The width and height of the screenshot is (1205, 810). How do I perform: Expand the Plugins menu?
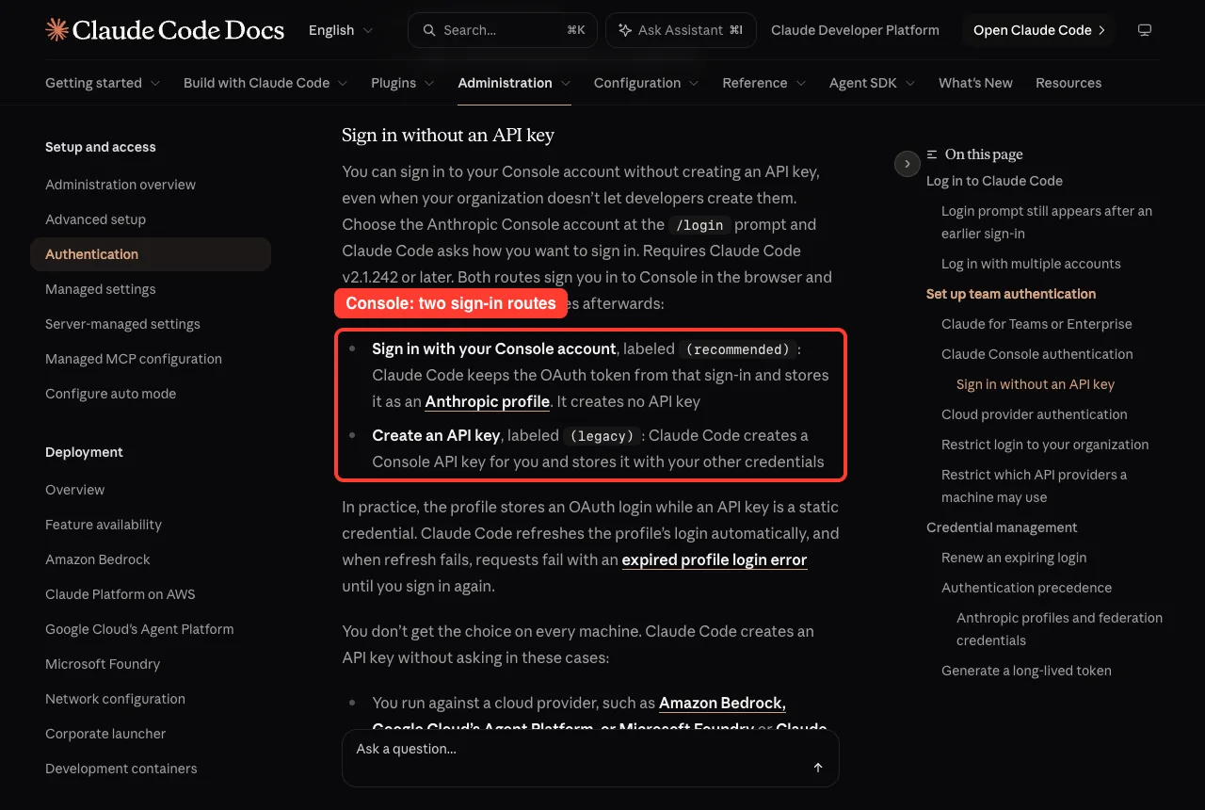(x=403, y=83)
